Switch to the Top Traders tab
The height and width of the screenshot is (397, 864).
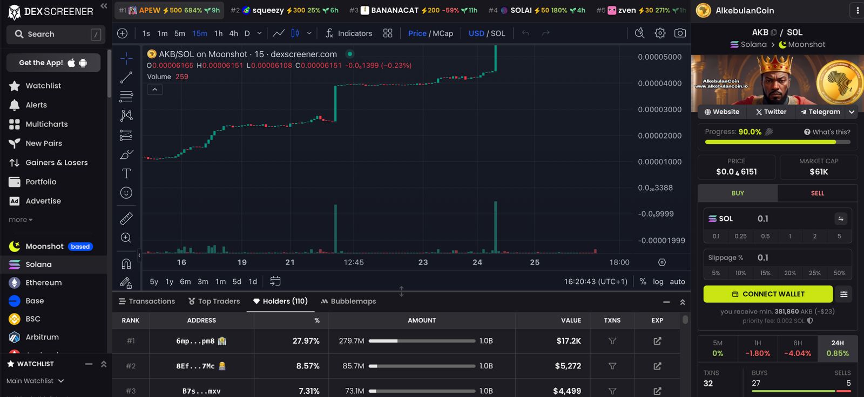(214, 301)
